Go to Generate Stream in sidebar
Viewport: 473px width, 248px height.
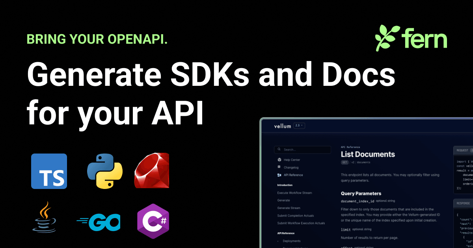[289, 208]
